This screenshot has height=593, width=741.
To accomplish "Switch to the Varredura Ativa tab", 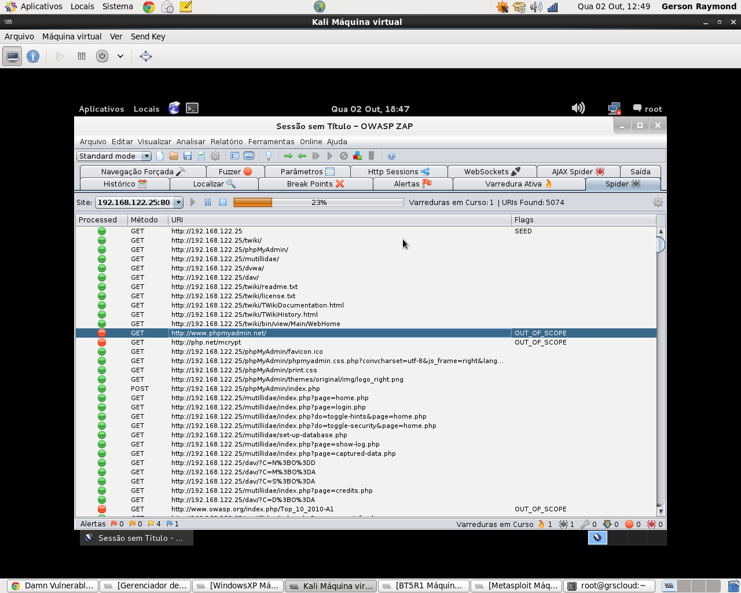I will [519, 184].
